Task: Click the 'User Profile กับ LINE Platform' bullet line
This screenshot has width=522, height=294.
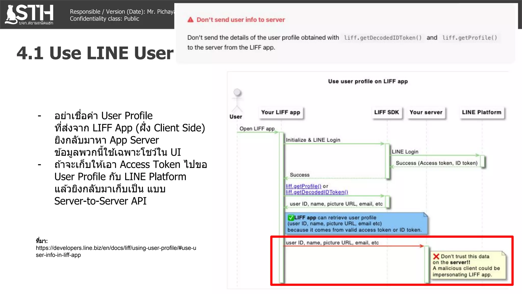Action: pyautogui.click(x=120, y=177)
